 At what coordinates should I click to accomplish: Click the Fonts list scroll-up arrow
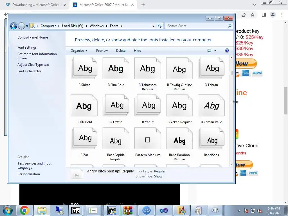click(231, 58)
